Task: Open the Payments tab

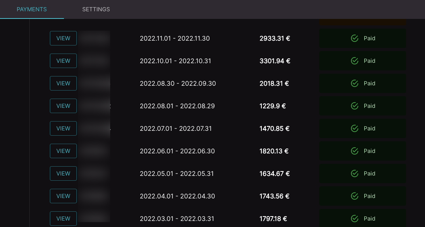Action: click(x=32, y=9)
